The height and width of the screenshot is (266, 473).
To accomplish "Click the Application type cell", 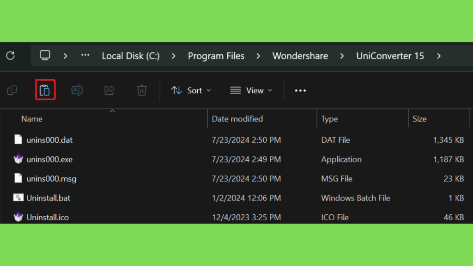I will point(341,159).
